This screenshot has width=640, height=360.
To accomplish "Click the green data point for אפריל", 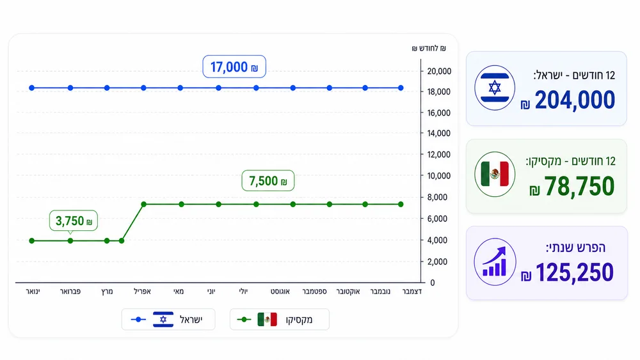I will point(143,204).
